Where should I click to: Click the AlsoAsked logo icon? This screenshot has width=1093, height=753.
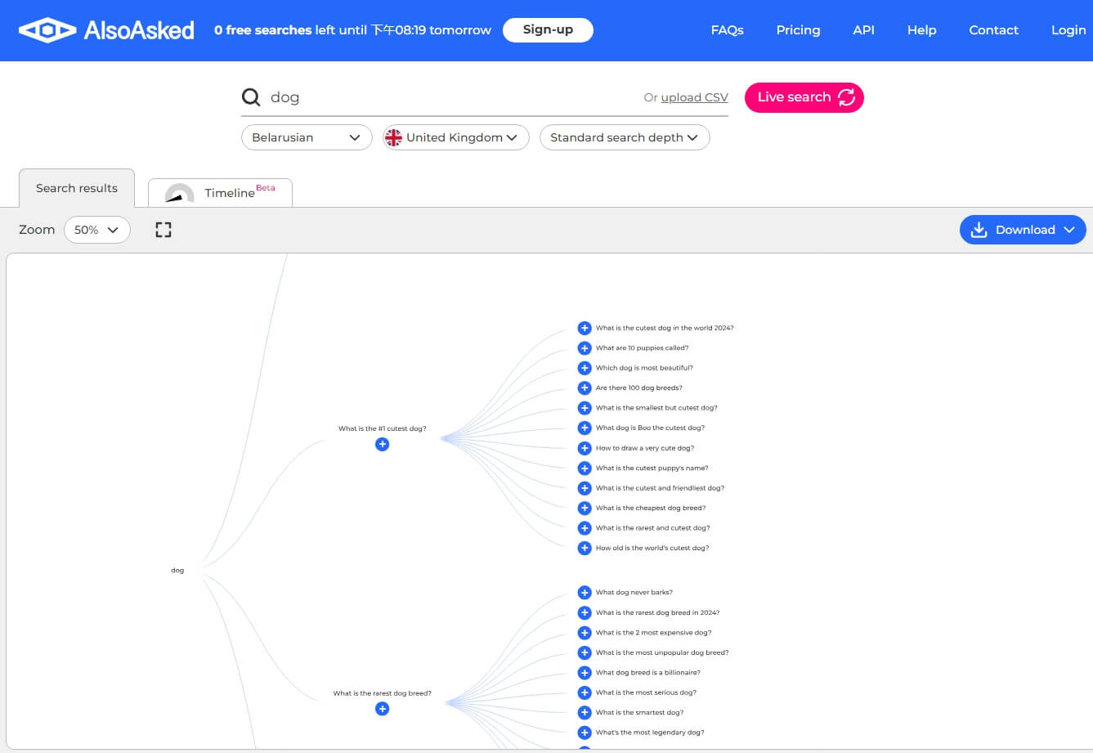pyautogui.click(x=47, y=30)
